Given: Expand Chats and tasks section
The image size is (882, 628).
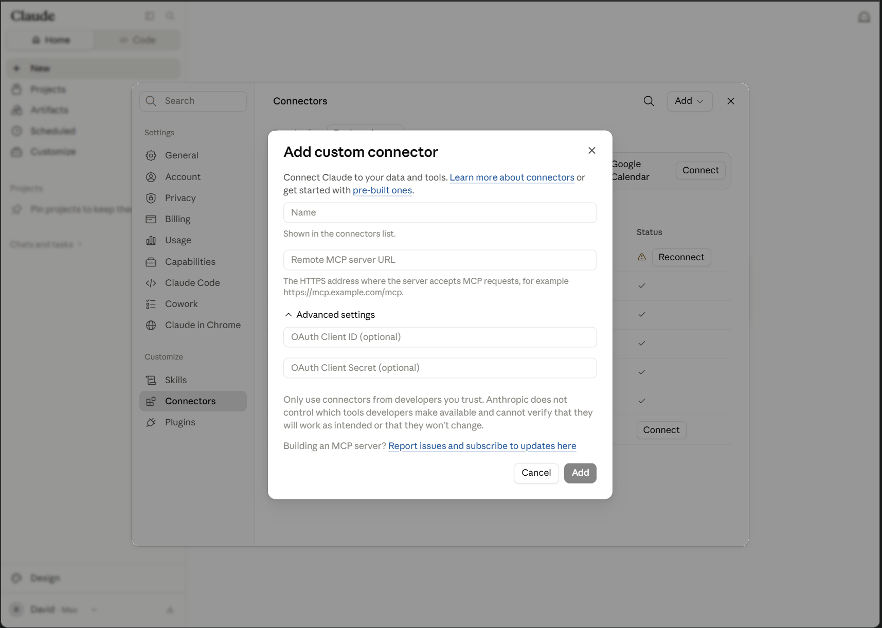Looking at the screenshot, I should coord(46,244).
